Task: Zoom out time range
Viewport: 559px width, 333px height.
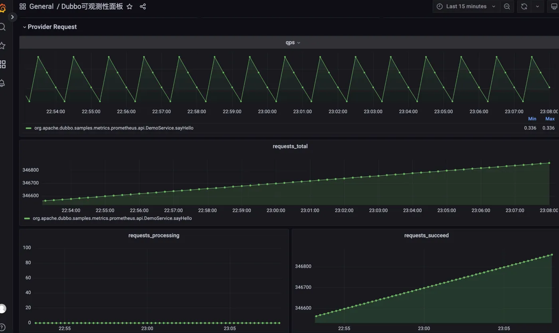Action: coord(507,6)
